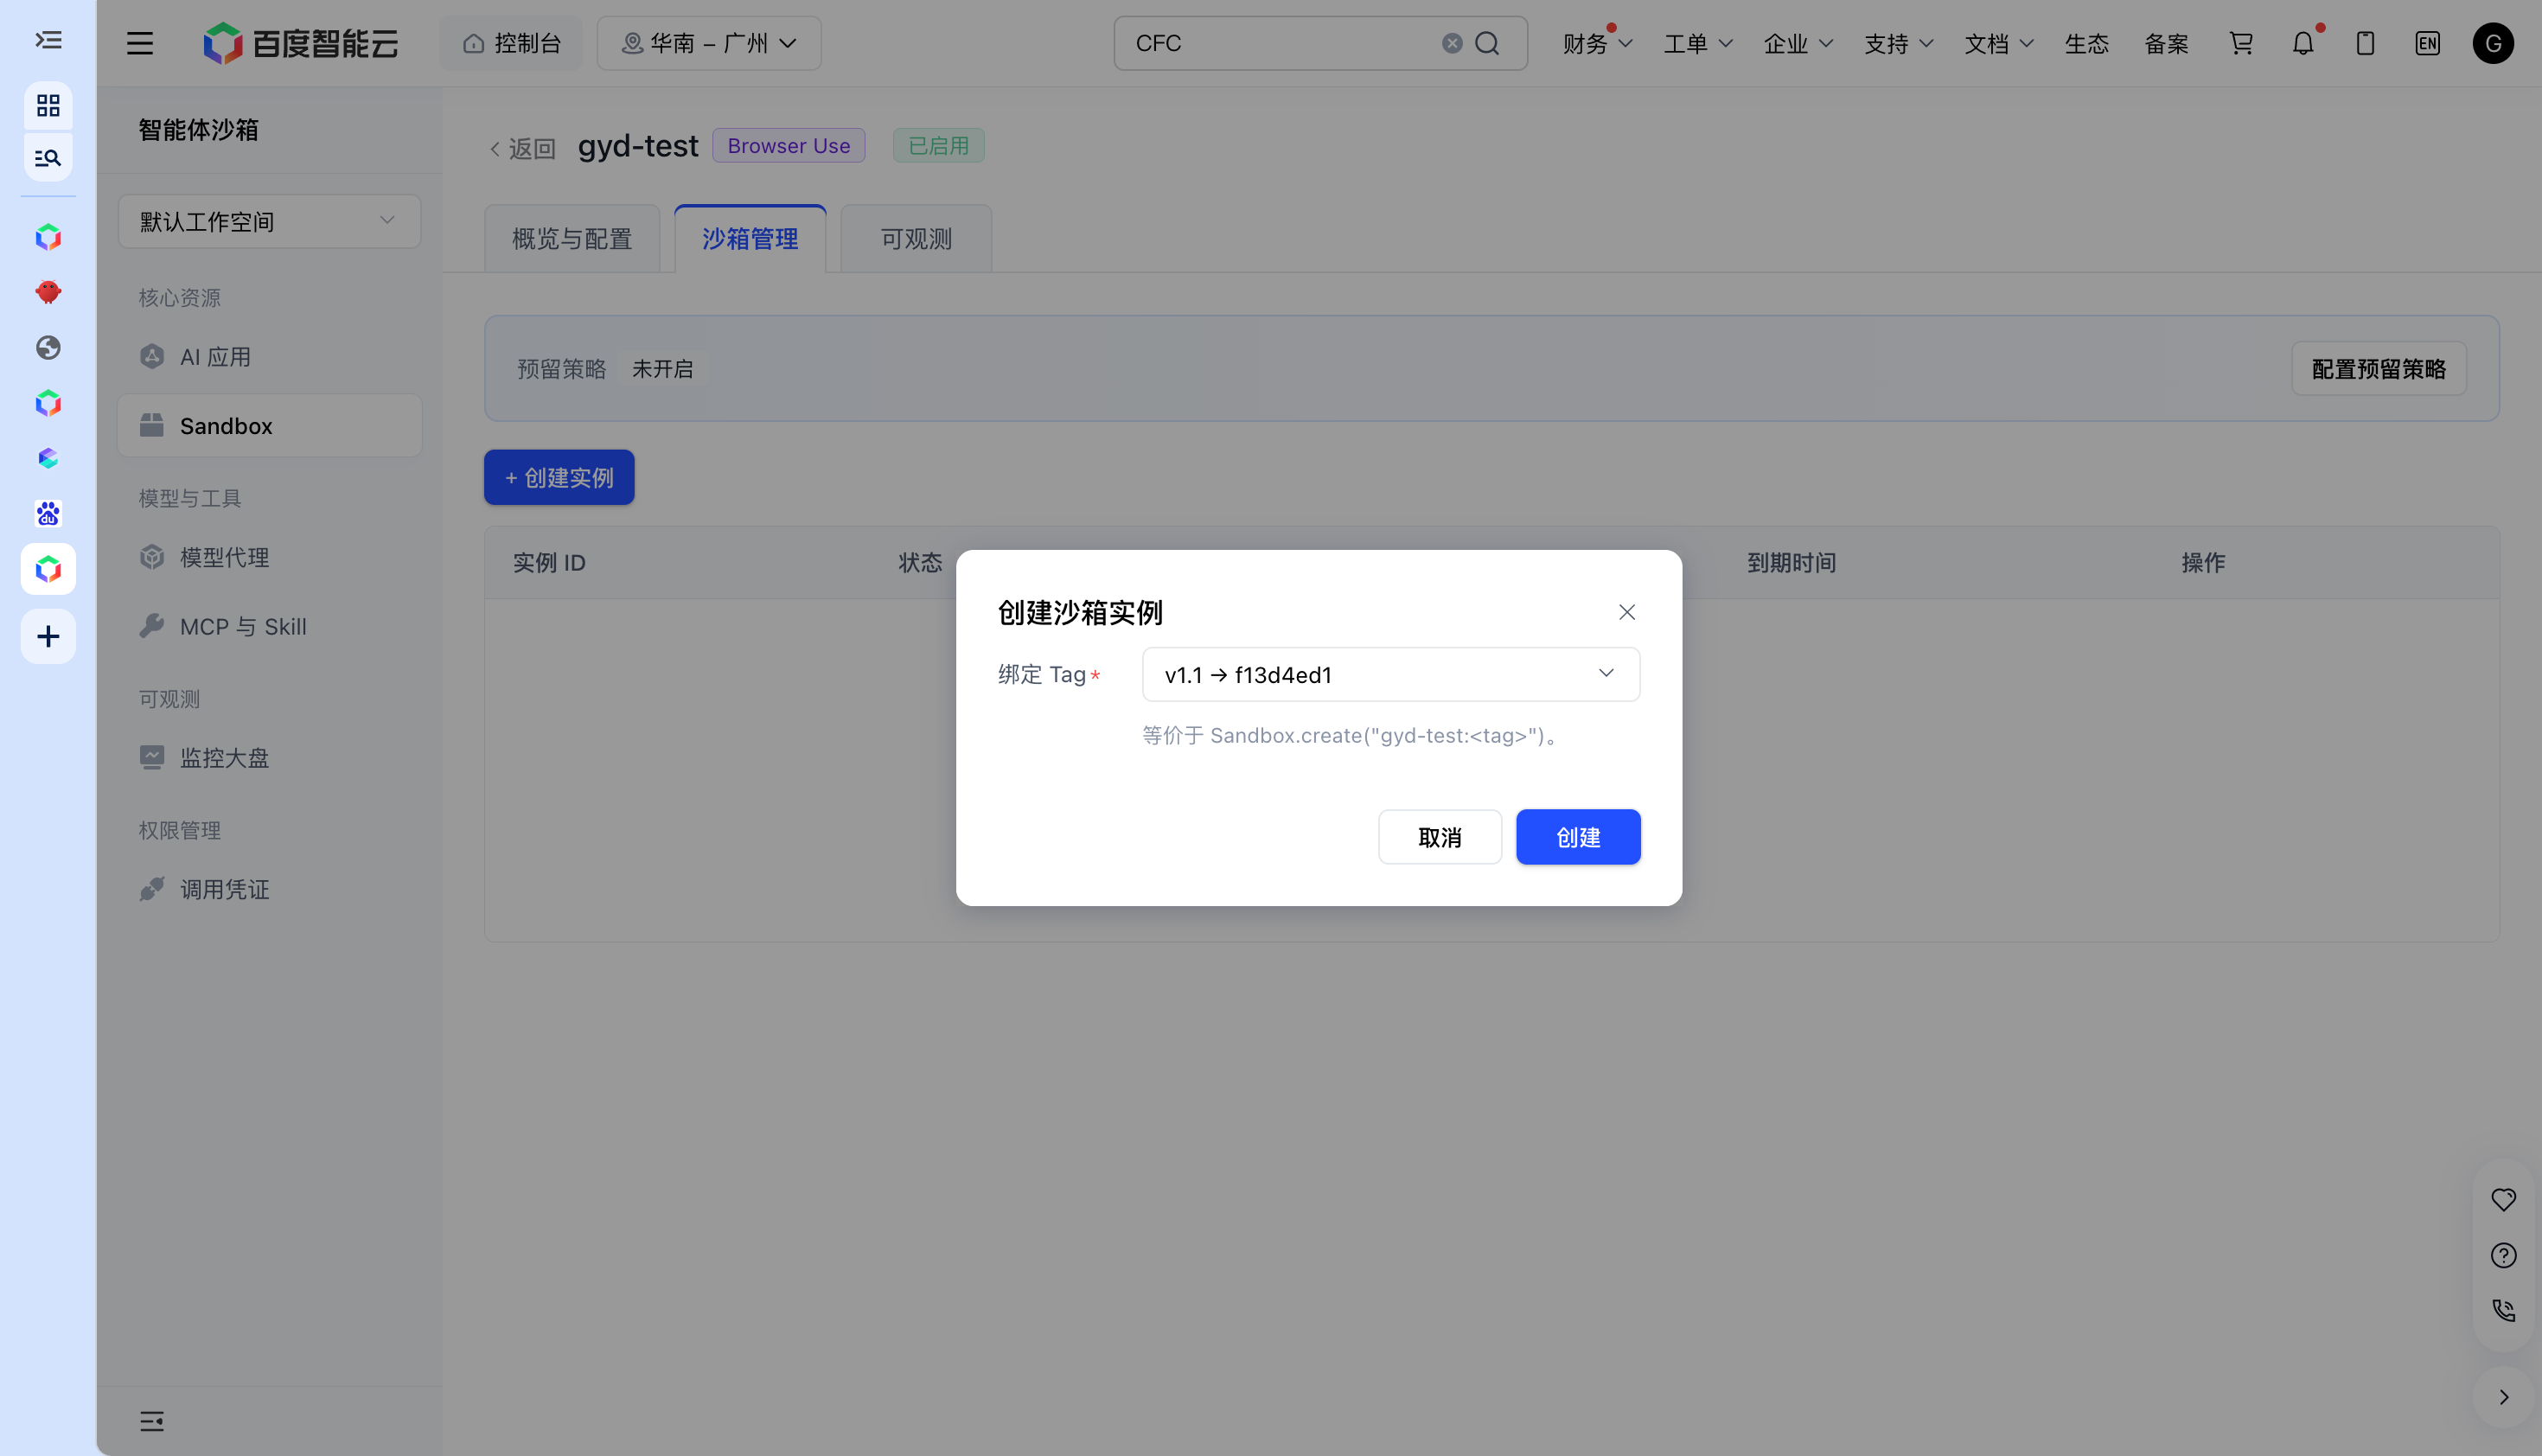Open the 备案 header menu item

pyautogui.click(x=2167, y=43)
